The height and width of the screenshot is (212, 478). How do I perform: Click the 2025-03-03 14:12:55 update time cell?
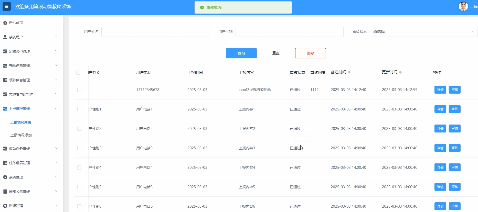[400, 90]
